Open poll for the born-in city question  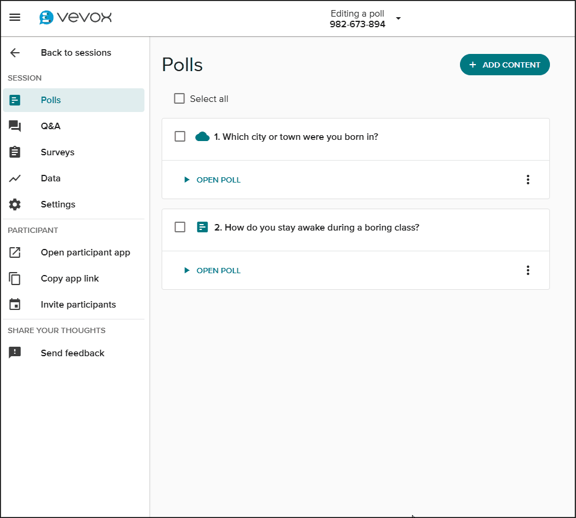click(x=213, y=180)
